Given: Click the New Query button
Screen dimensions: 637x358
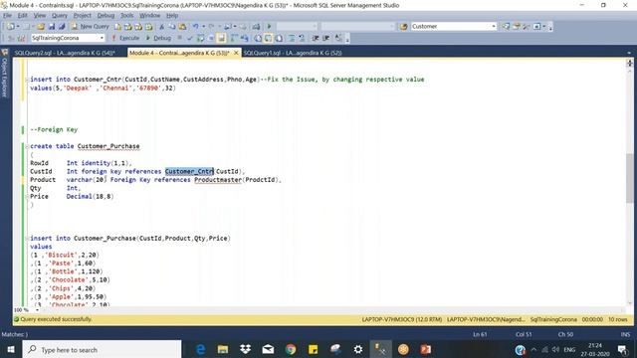Looking at the screenshot, I should click(x=91, y=27).
